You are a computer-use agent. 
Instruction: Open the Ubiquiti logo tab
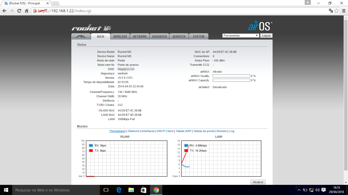(x=81, y=37)
